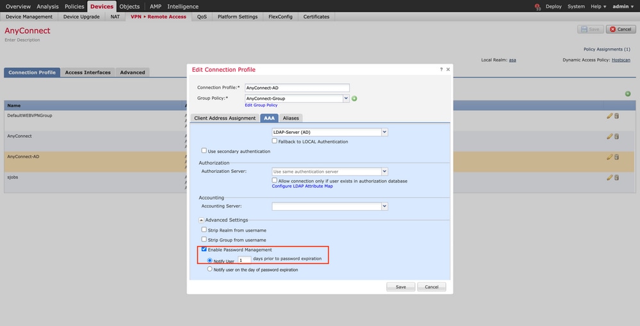Open the Policies menu

tap(74, 6)
